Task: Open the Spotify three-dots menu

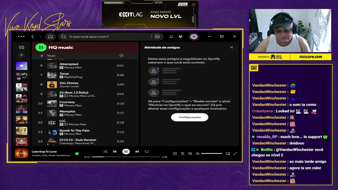Action: coord(21,36)
